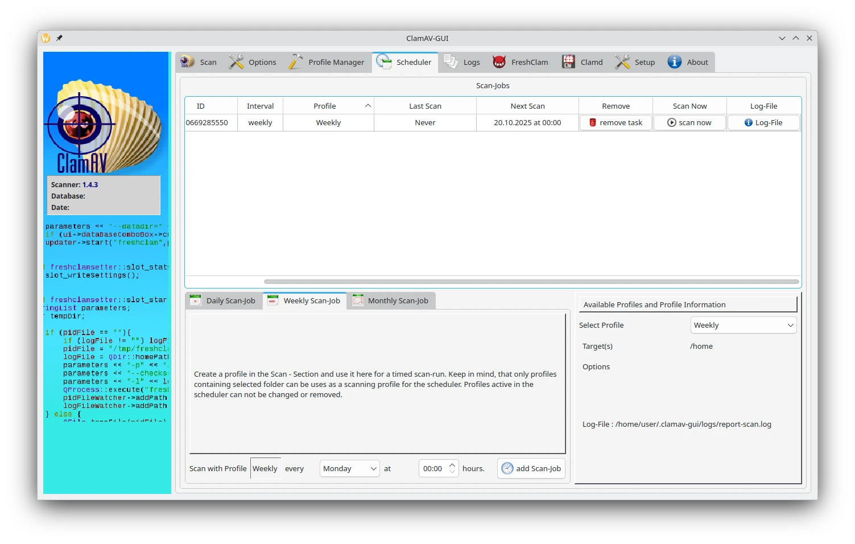Open the Log-File button in the job row
Image resolution: width=855 pixels, height=544 pixels.
pos(763,123)
